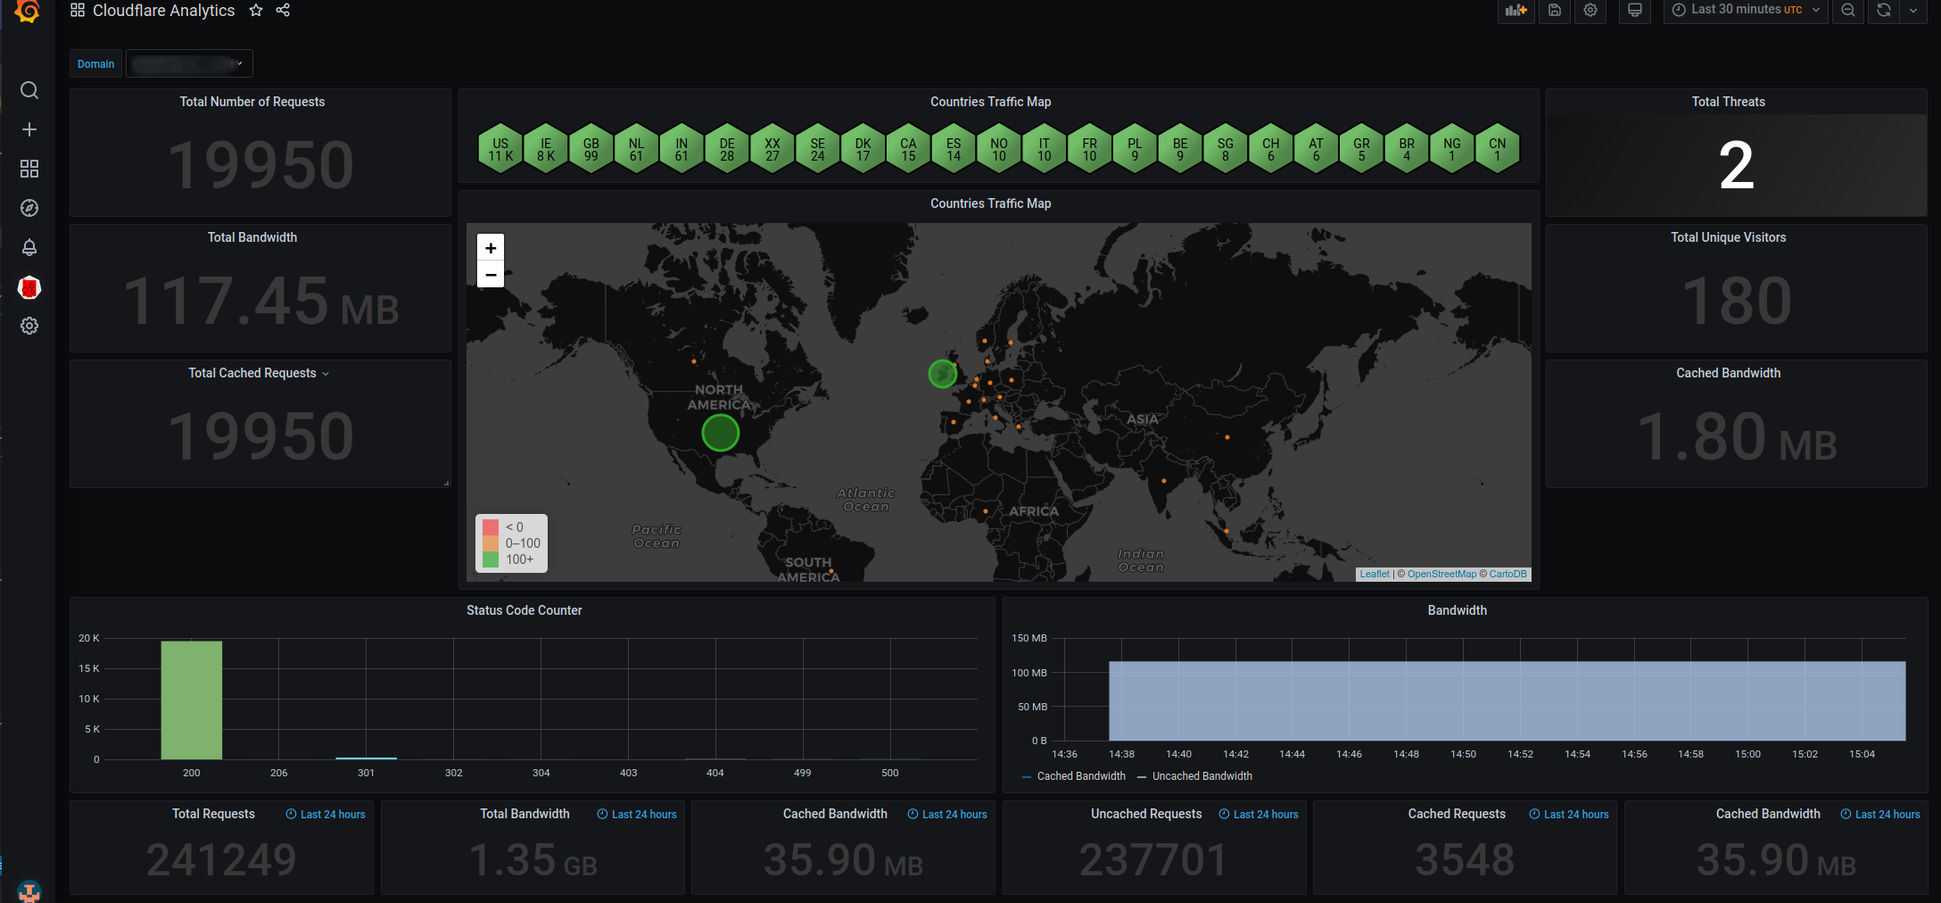
Task: Share the dashboard using the share icon
Action: tap(283, 10)
